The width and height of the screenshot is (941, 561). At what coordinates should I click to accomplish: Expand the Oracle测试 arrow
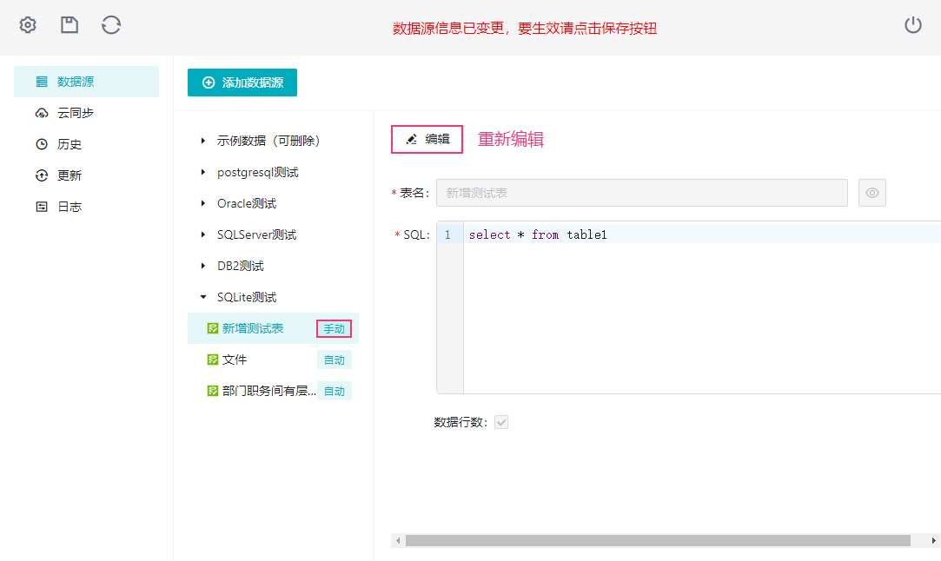coord(202,203)
